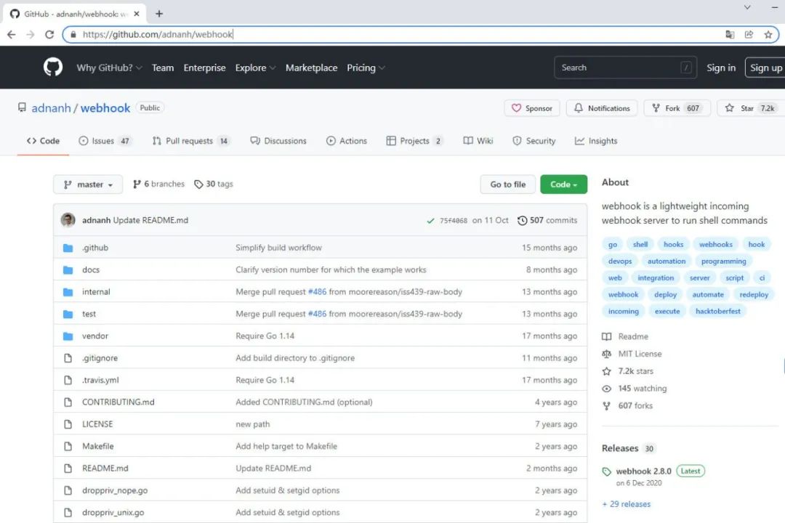This screenshot has width=785, height=523.
Task: Click the Sign up button
Action: point(765,68)
